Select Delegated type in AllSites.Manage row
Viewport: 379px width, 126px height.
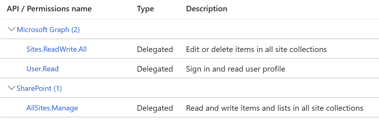(155, 108)
